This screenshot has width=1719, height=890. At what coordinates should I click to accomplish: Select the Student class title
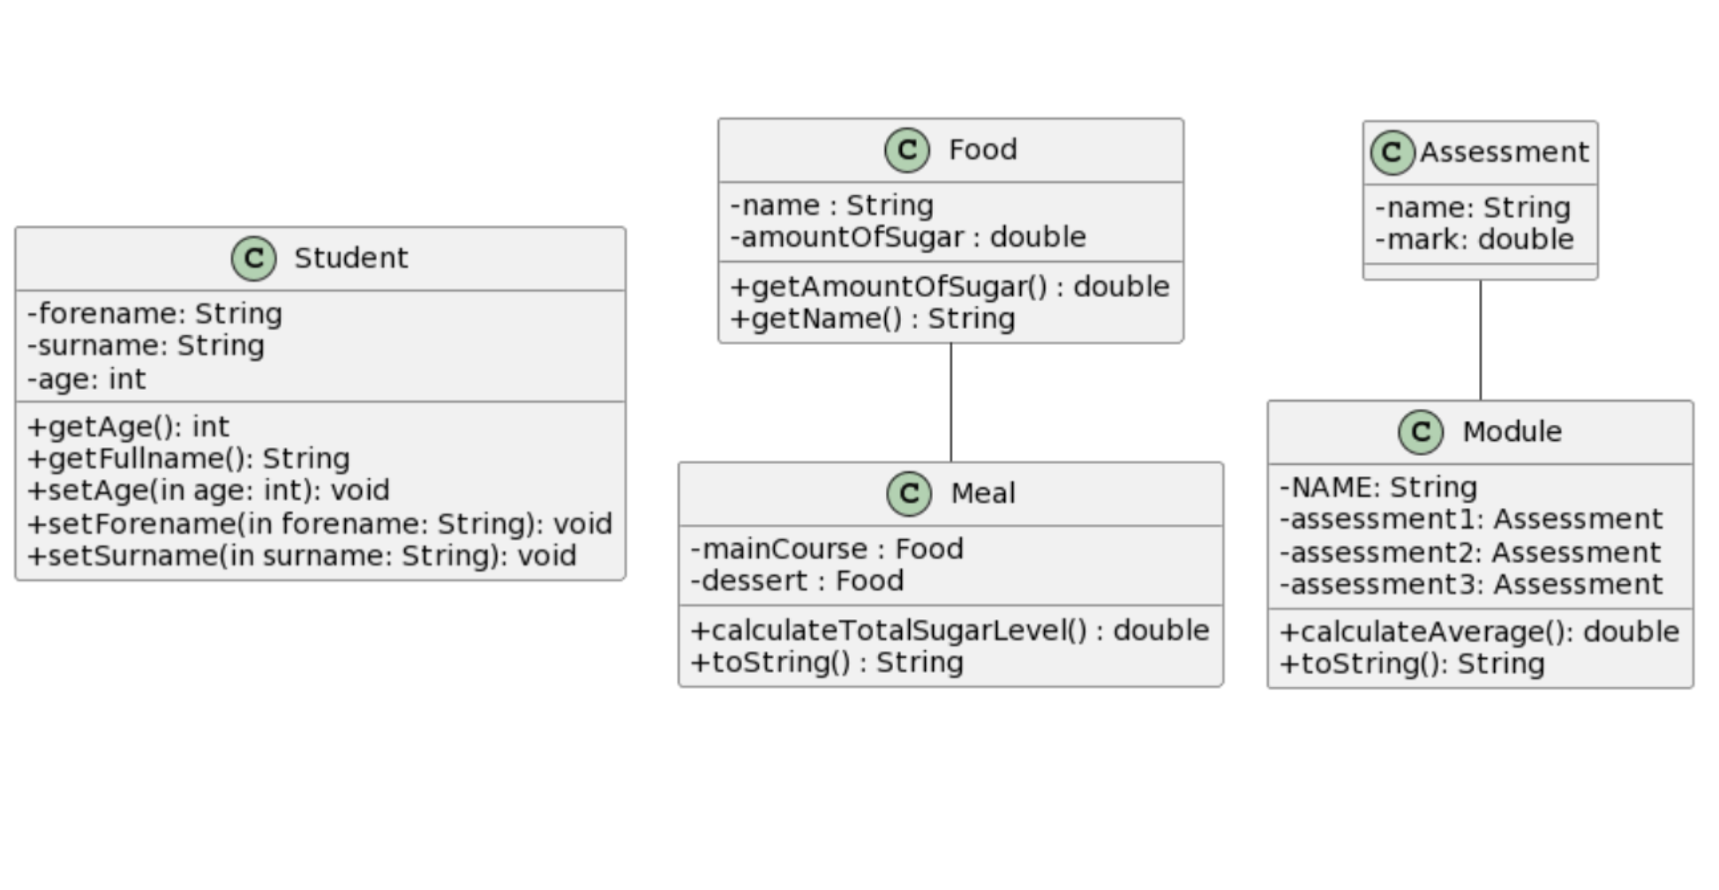coord(351,258)
